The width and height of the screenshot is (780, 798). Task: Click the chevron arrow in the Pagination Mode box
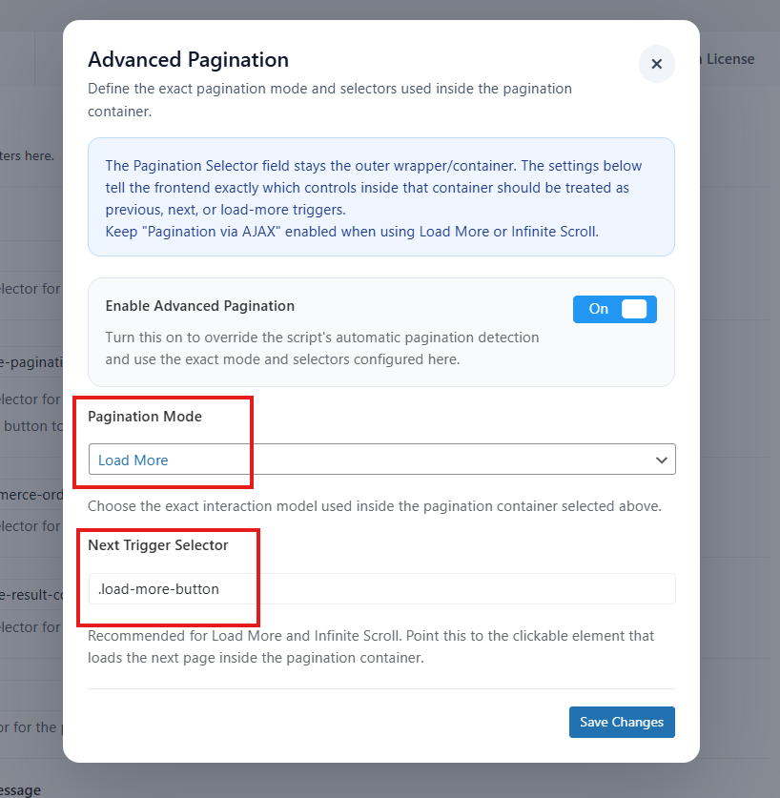(662, 460)
